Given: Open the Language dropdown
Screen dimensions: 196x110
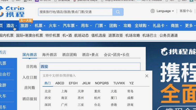Looking at the screenshot, I should (x=165, y=11).
